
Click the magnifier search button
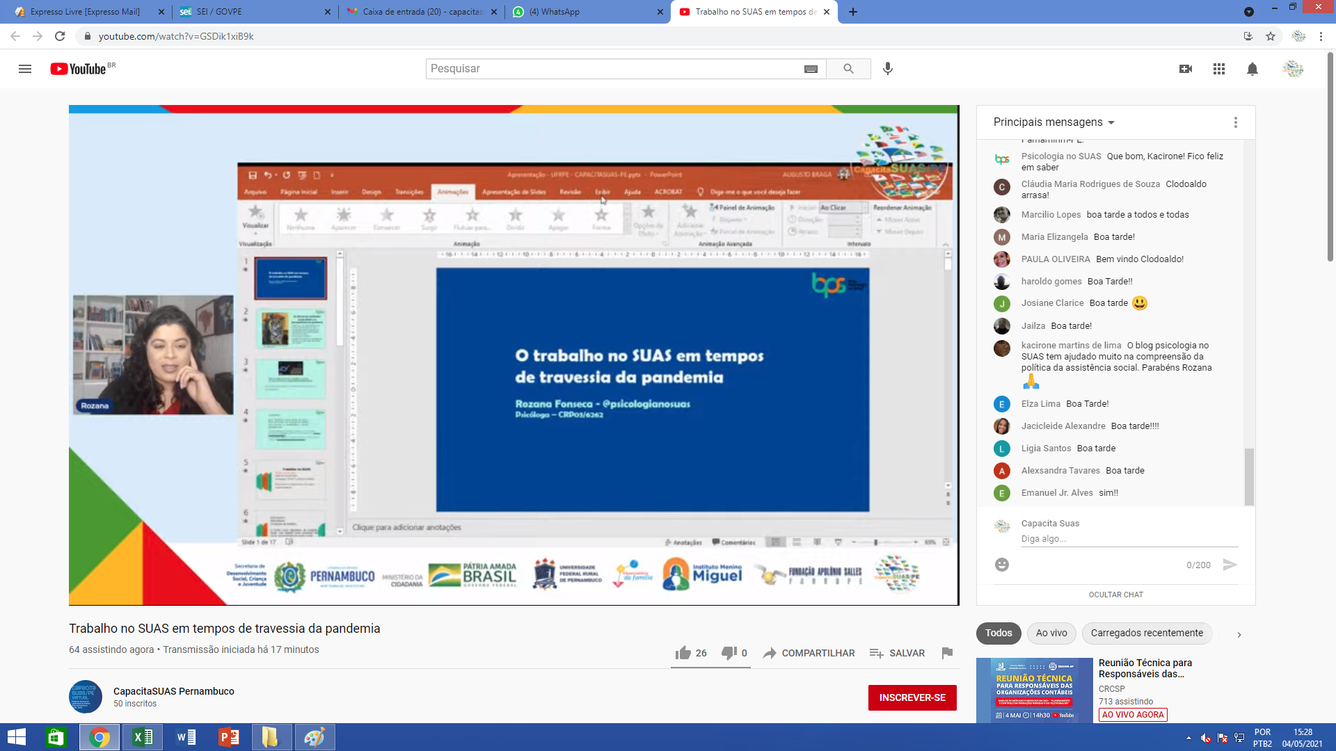click(x=848, y=69)
